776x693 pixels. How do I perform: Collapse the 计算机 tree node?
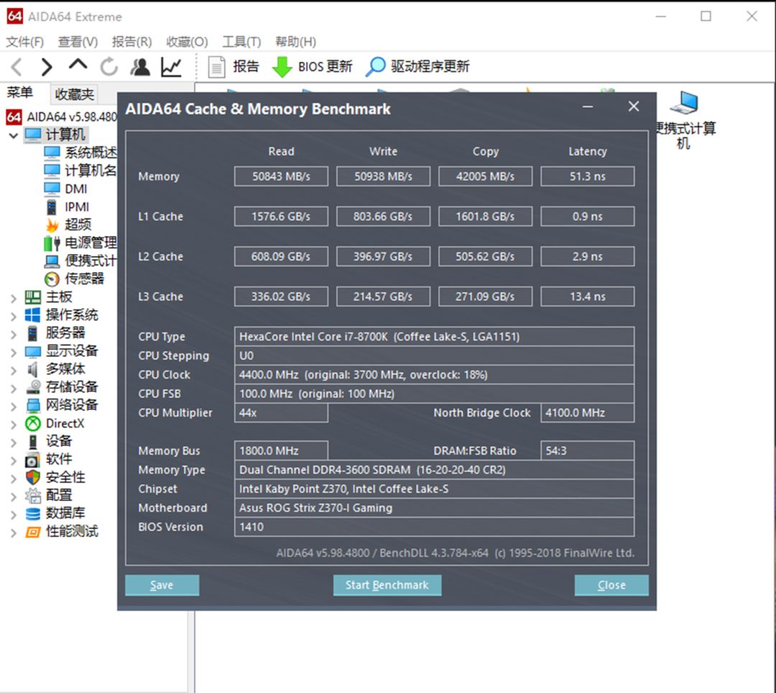pos(14,135)
